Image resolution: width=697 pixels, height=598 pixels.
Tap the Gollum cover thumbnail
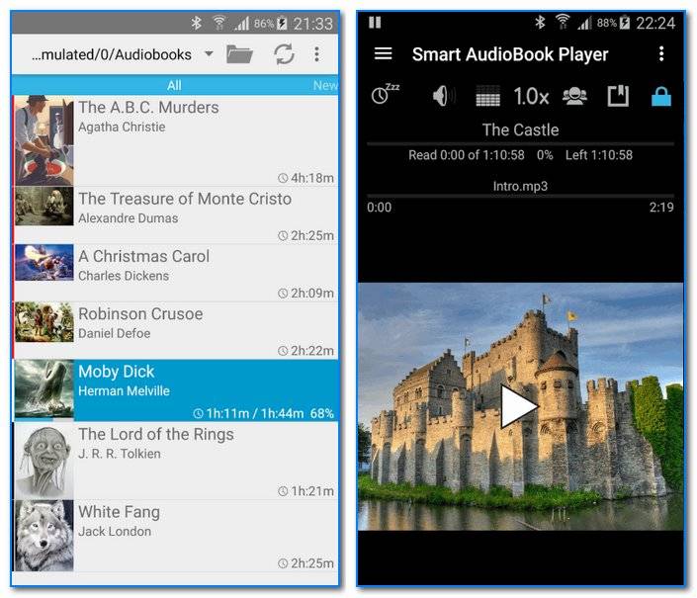(x=44, y=461)
